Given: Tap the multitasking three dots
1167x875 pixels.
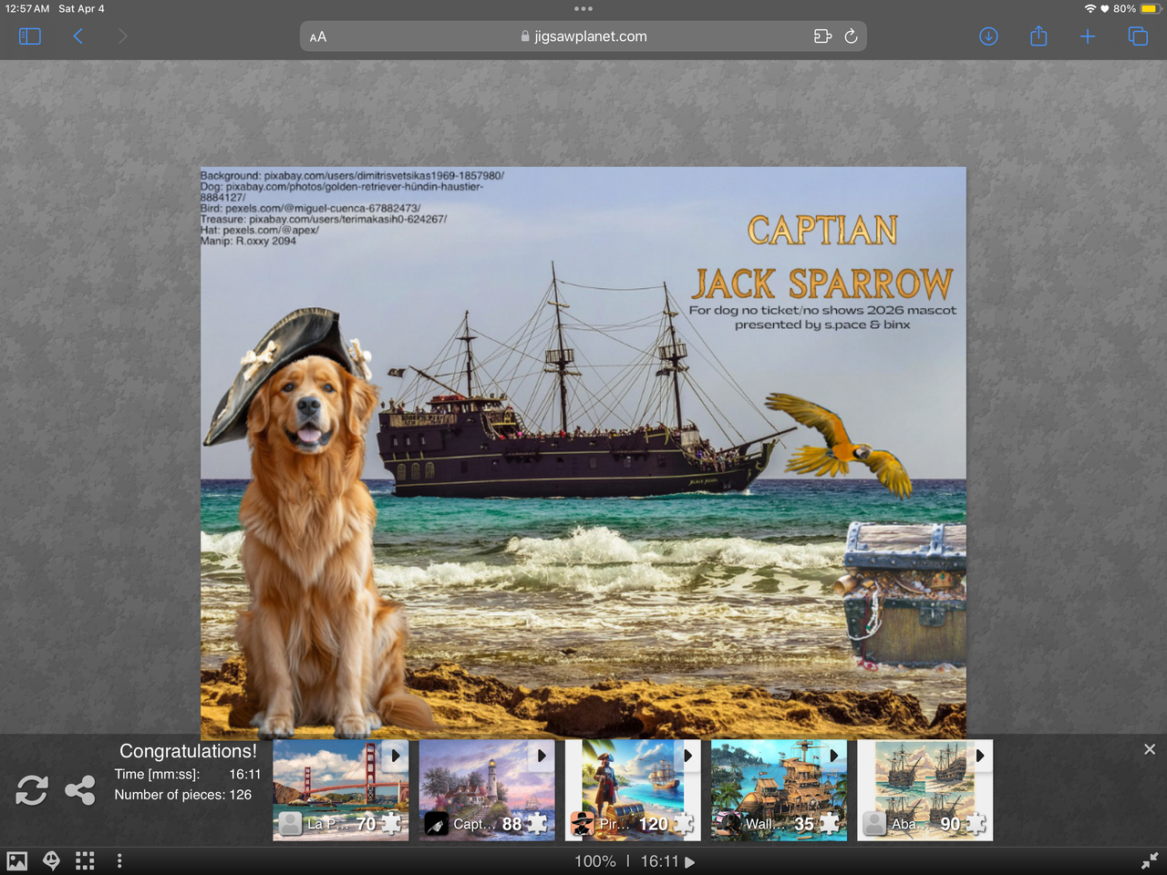Looking at the screenshot, I should (x=583, y=8).
